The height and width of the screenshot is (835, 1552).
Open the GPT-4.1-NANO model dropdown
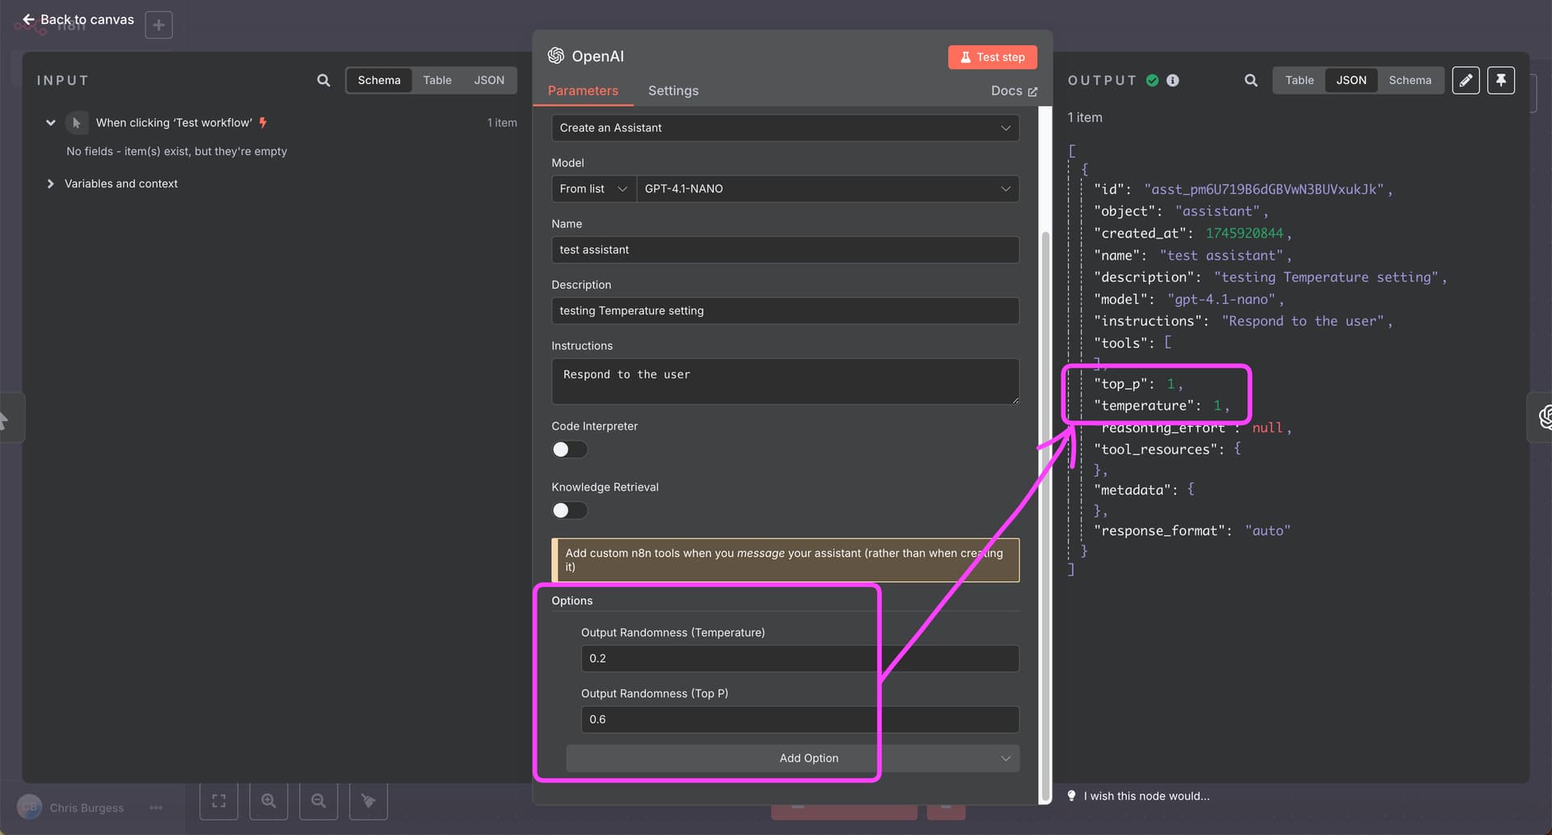coord(828,188)
